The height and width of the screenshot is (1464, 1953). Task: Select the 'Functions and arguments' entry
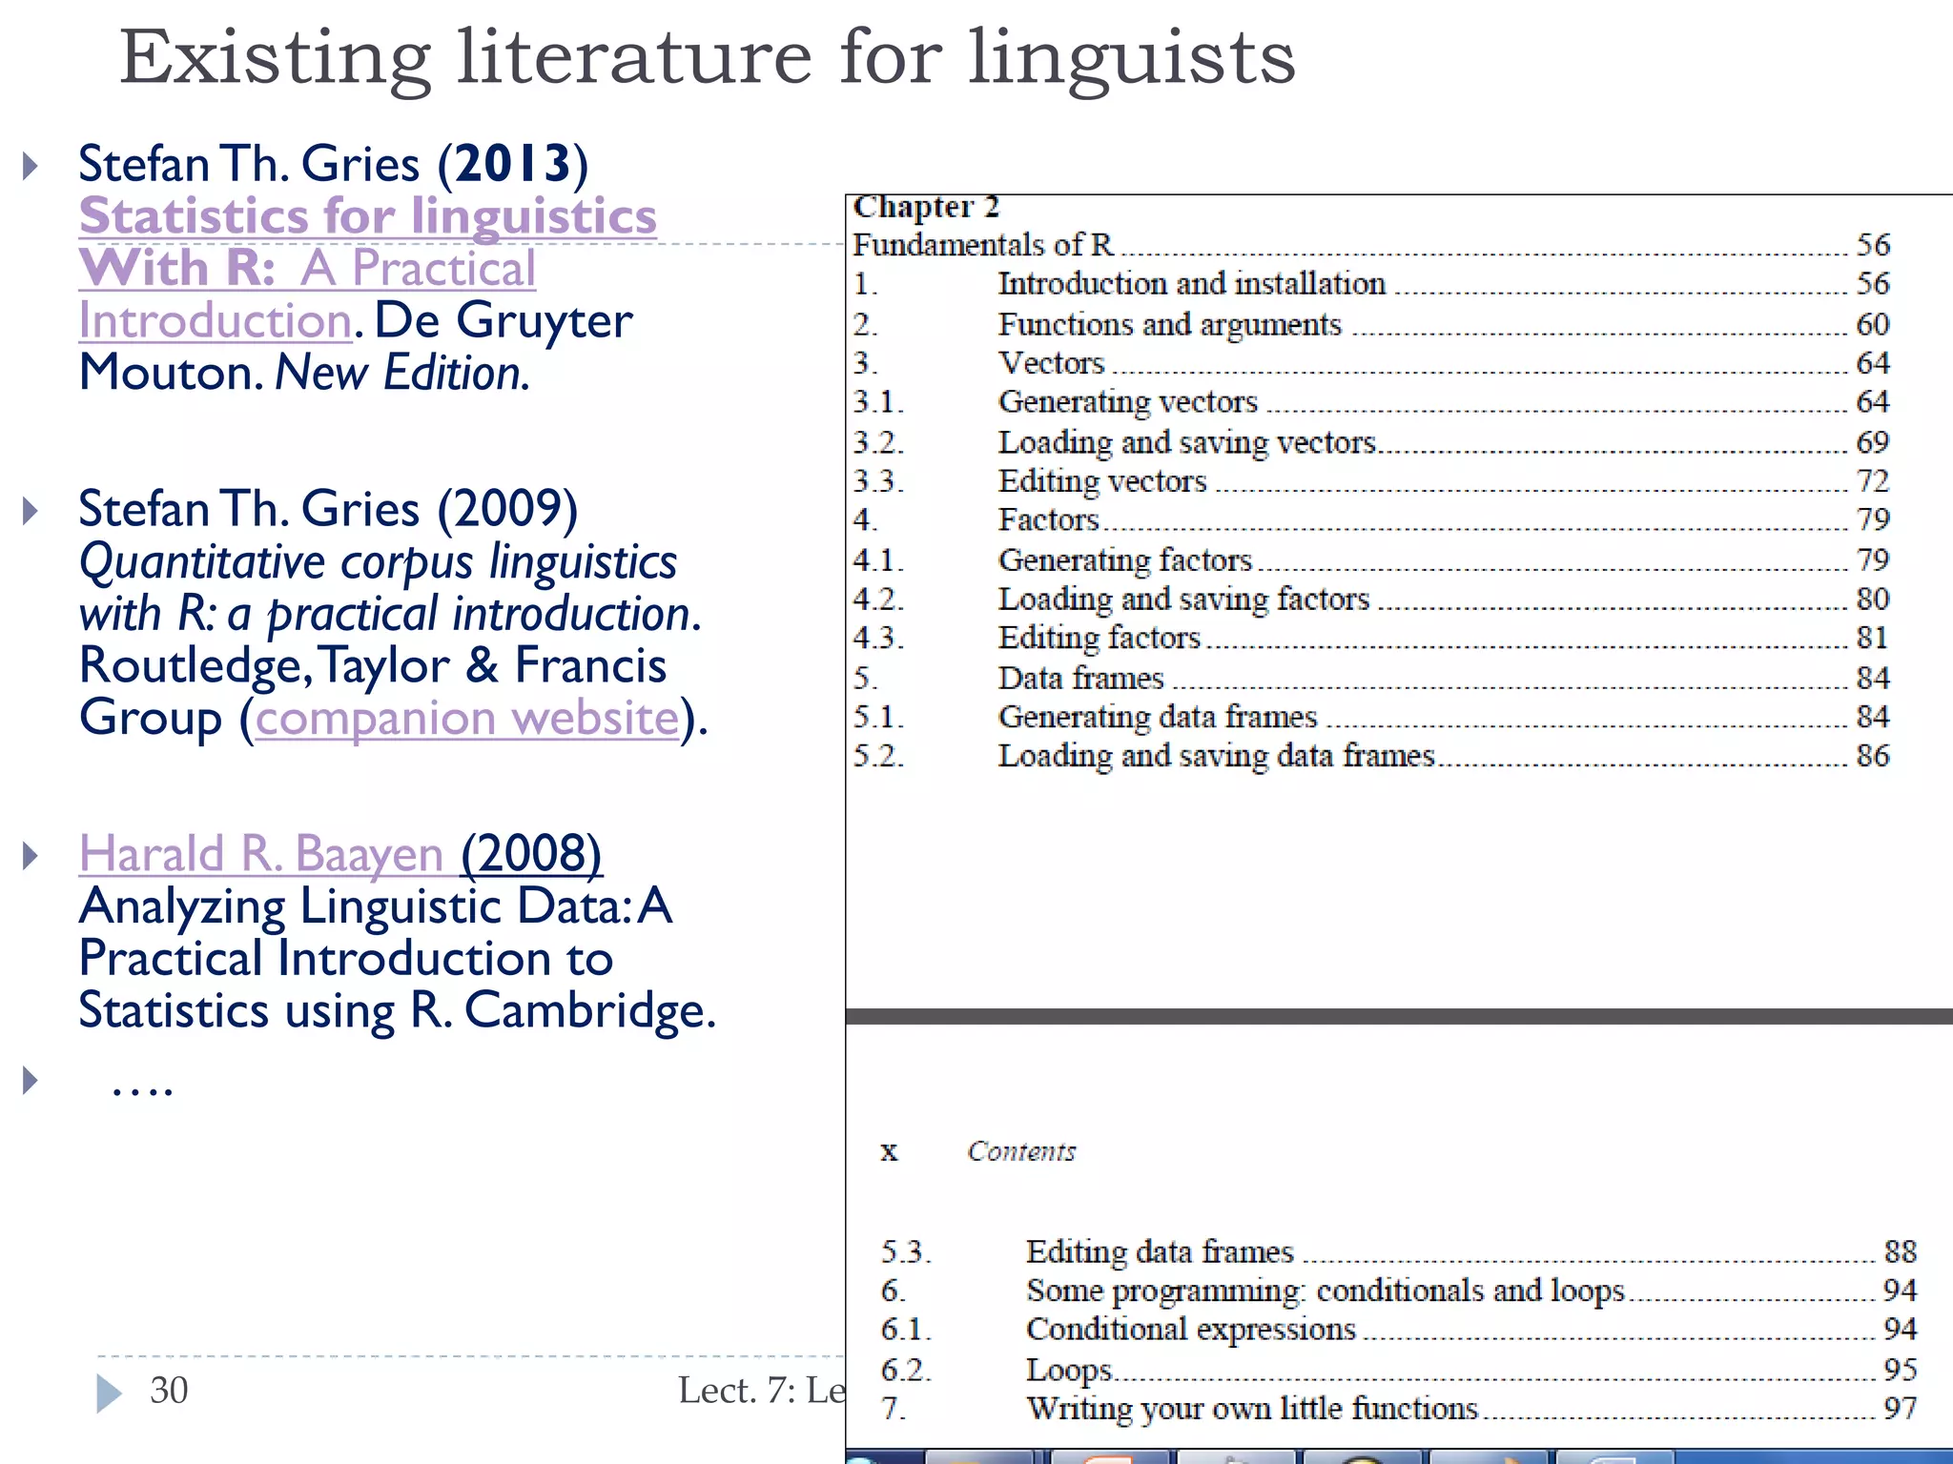(1370, 325)
